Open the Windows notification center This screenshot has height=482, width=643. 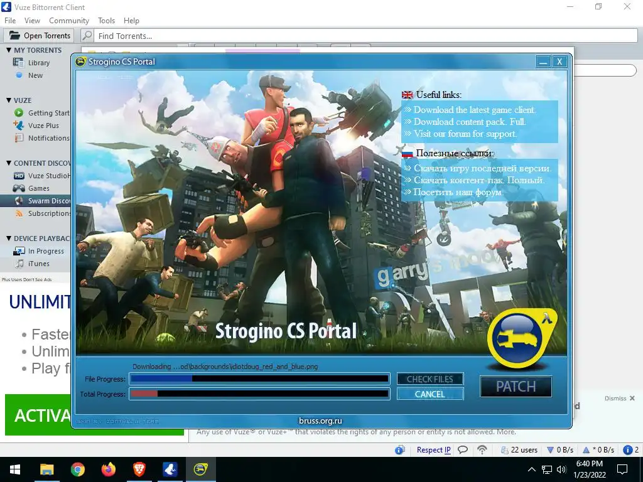(622, 469)
